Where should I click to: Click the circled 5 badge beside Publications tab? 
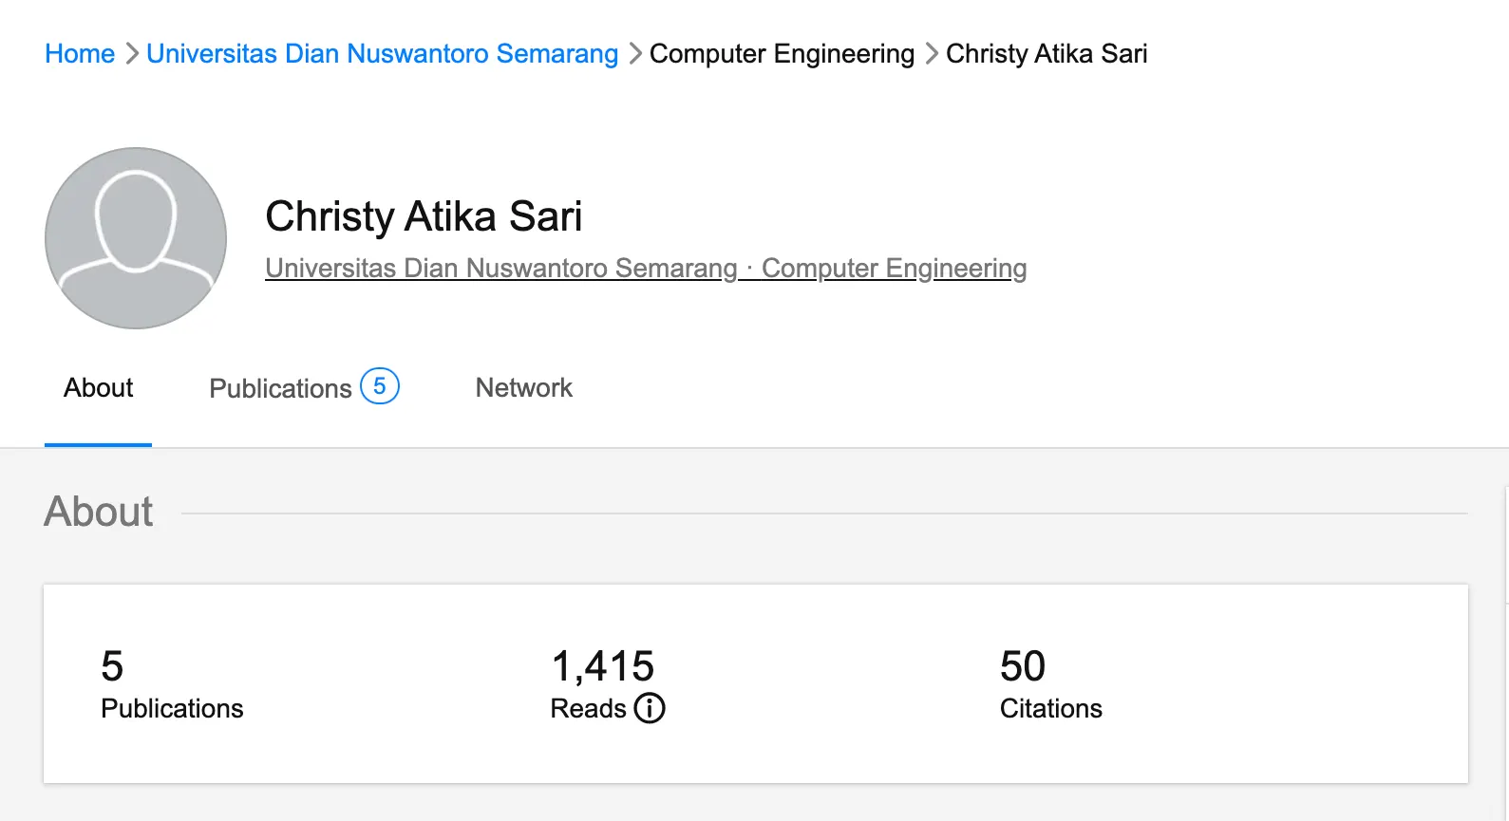coord(380,386)
